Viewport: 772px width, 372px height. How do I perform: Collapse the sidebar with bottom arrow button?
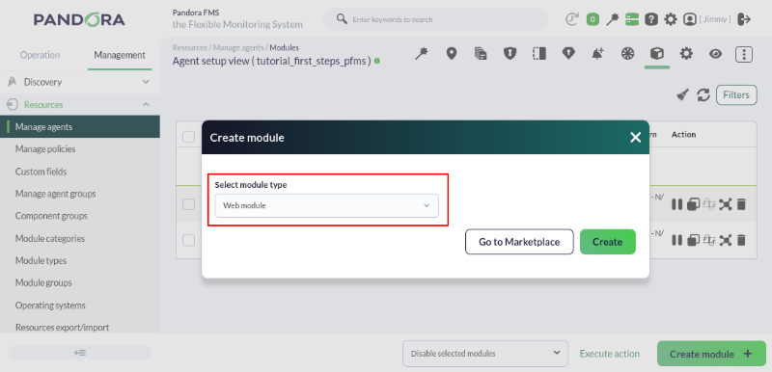click(x=80, y=353)
